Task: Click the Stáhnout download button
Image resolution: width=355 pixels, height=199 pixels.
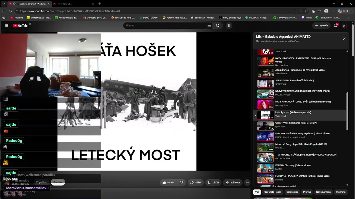Action: (232, 182)
